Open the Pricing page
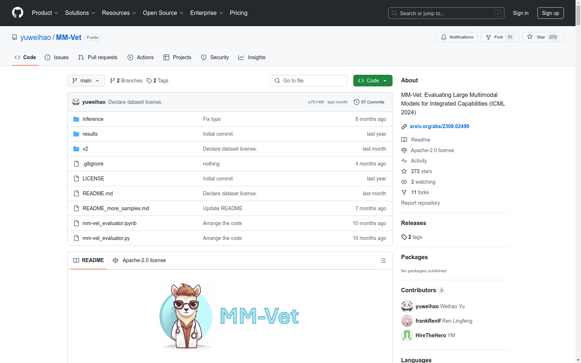The image size is (581, 363). click(239, 13)
